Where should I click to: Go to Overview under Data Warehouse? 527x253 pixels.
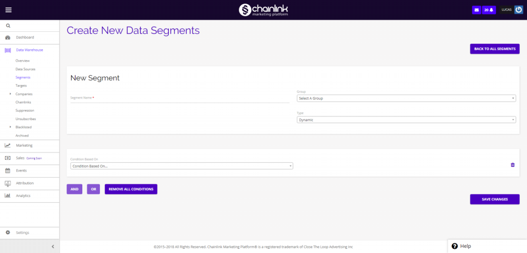point(23,61)
